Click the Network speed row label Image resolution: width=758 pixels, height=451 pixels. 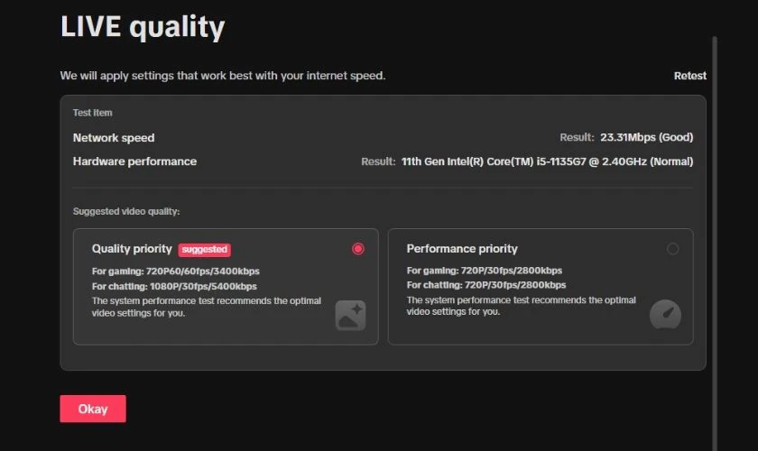(x=114, y=138)
